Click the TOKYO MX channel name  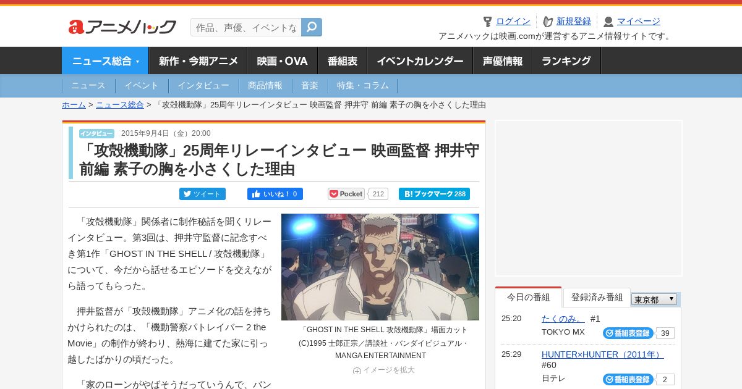coord(563,332)
